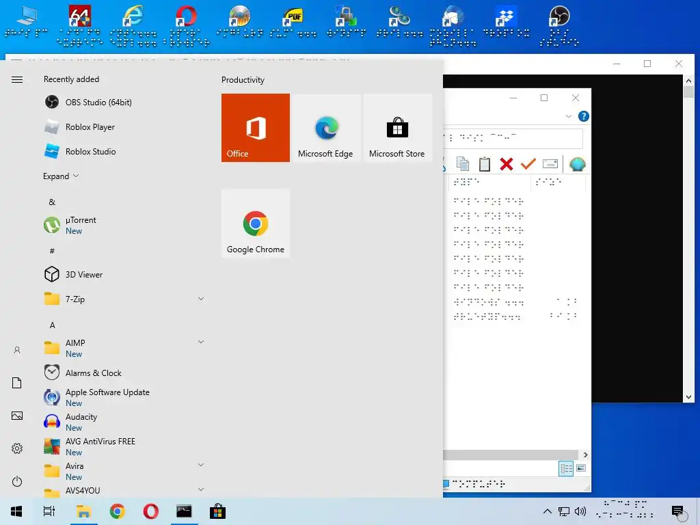Click the Recently added heading
700x525 pixels.
point(71,79)
